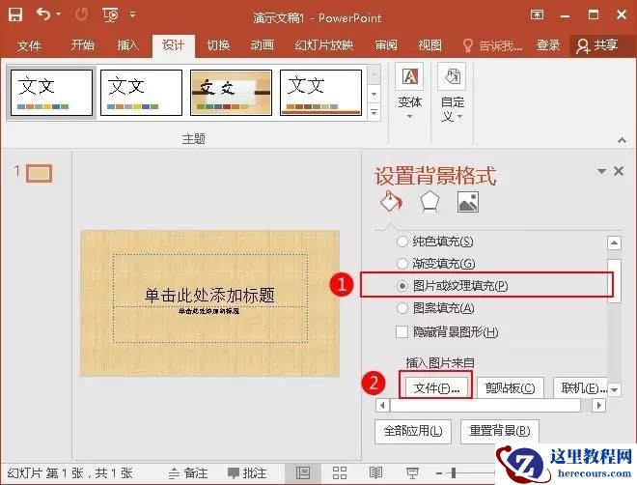
Task: Toggle the 备注 notes pane
Action: [188, 473]
